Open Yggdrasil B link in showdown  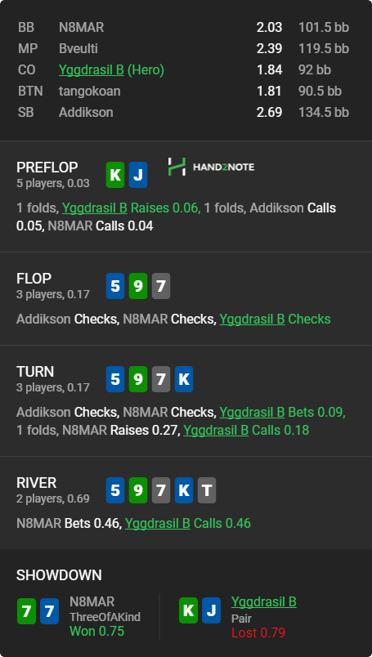click(x=264, y=601)
